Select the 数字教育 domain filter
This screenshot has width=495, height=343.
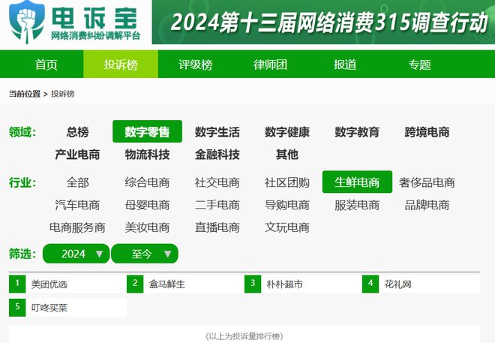357,131
